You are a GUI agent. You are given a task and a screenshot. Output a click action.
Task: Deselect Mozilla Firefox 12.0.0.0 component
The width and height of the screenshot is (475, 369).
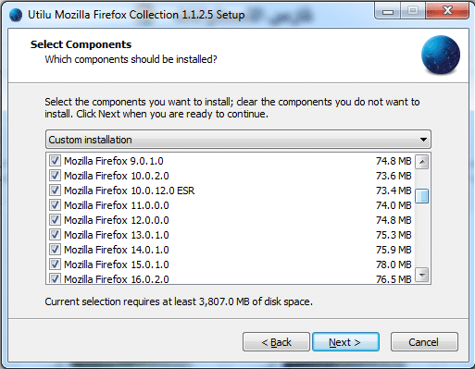[x=55, y=220]
